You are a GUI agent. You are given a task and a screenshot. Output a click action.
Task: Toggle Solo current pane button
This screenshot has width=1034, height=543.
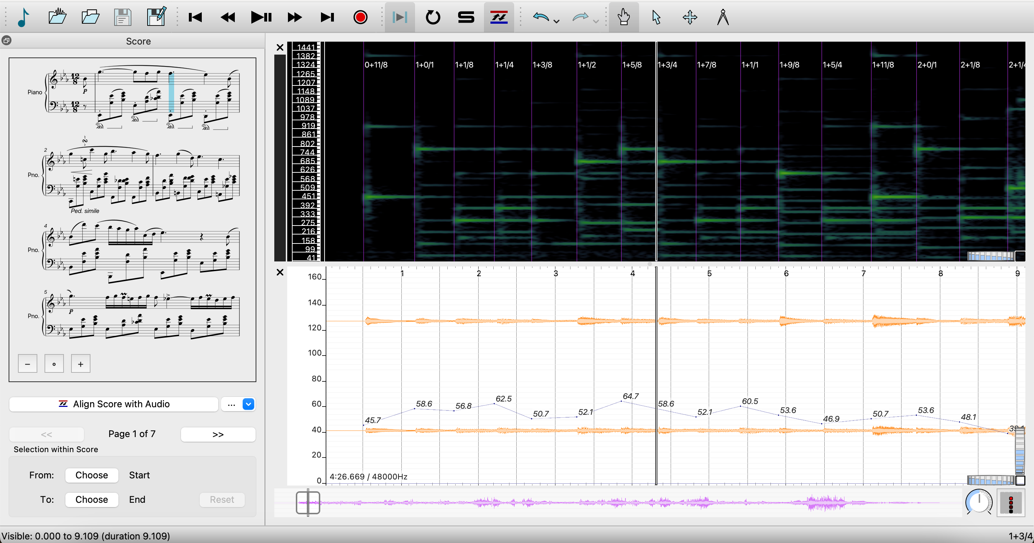[466, 17]
